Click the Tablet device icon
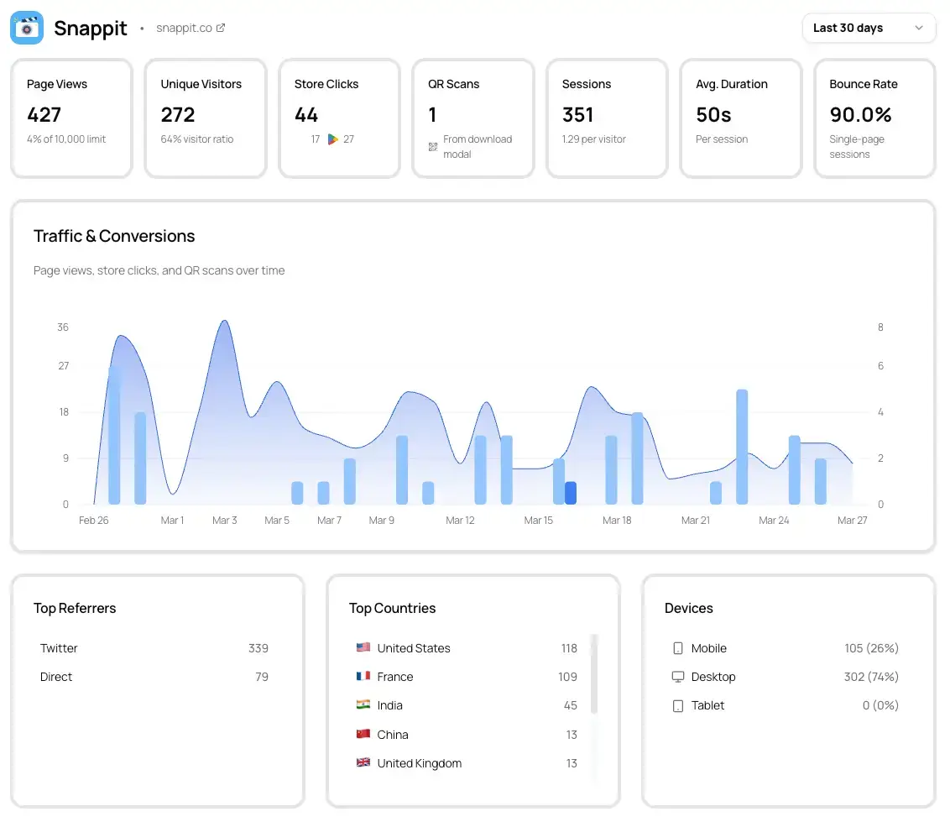Image resolution: width=950 pixels, height=822 pixels. [x=678, y=706]
